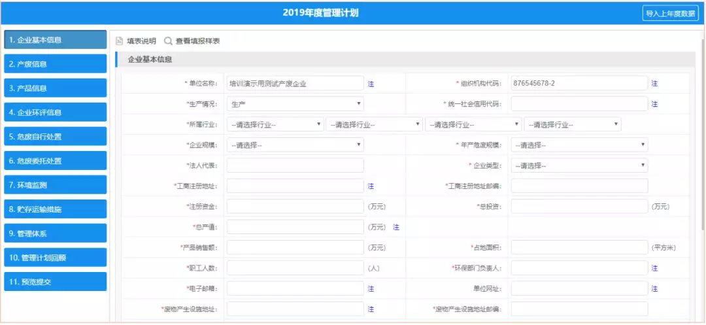Viewport: 706px width, 325px height.
Task: Click the 填表说明 document icon
Action: click(x=120, y=41)
